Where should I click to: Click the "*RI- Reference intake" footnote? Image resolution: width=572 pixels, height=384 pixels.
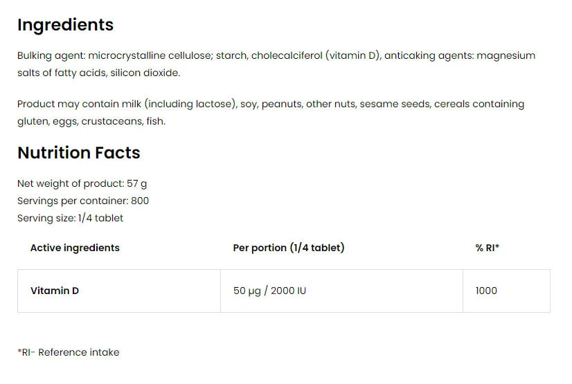pos(68,352)
